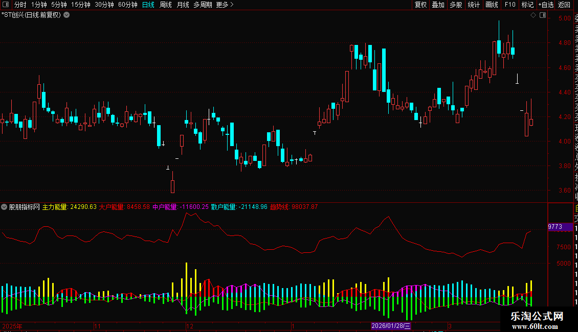Click the 返回 back button

tap(564, 5)
